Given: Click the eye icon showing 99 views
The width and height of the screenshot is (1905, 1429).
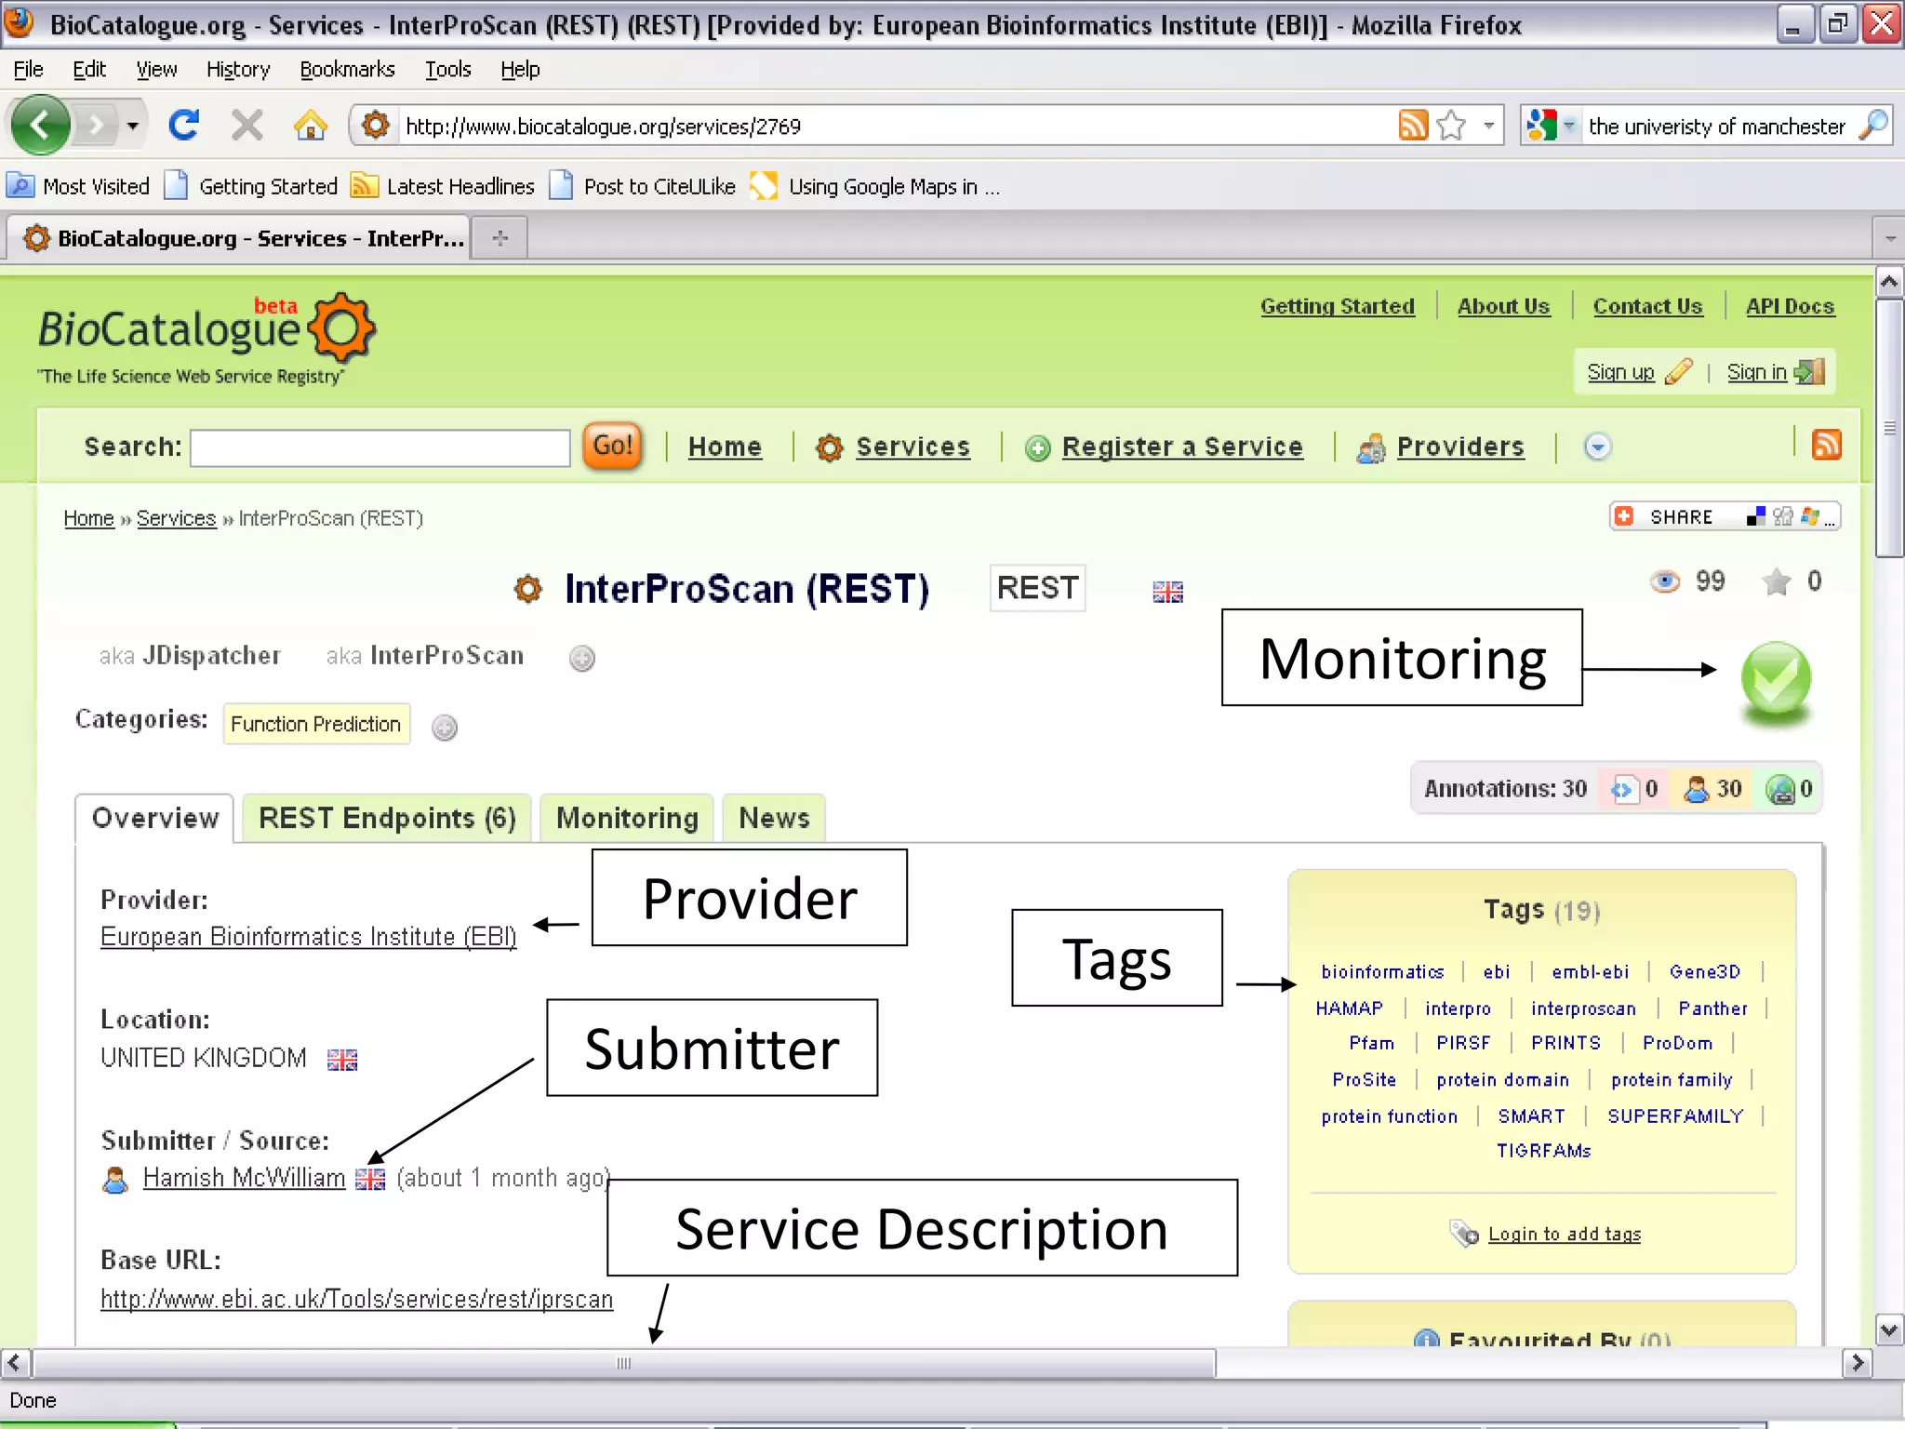Looking at the screenshot, I should 1664,582.
